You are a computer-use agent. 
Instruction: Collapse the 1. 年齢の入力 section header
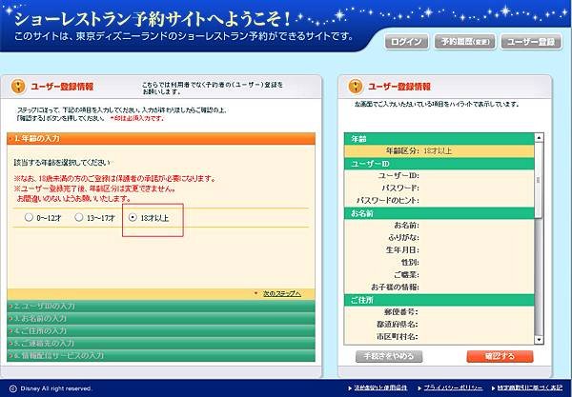coord(161,139)
